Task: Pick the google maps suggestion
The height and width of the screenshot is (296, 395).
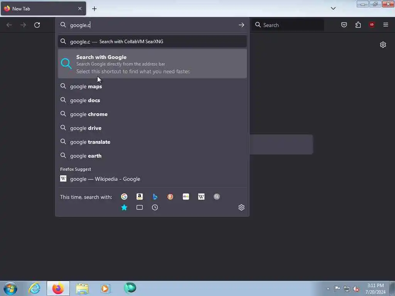Action: pyautogui.click(x=152, y=86)
